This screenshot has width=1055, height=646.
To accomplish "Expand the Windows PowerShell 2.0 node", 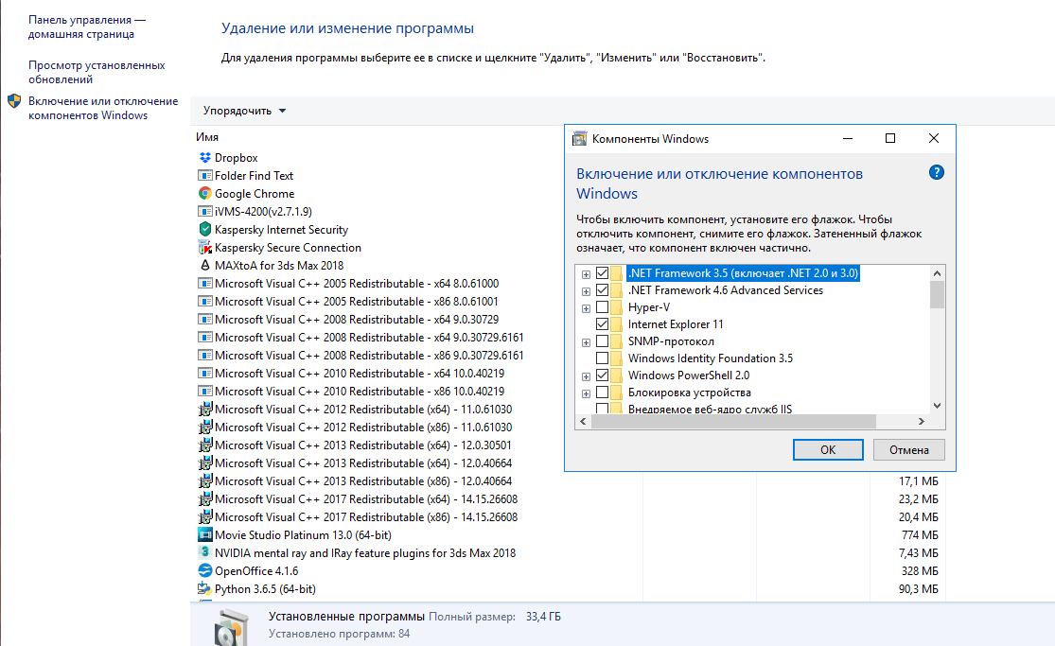I will tap(586, 376).
